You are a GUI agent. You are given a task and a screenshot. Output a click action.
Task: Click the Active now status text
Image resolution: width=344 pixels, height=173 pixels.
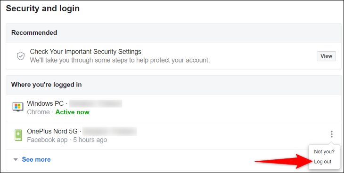pyautogui.click(x=73, y=112)
